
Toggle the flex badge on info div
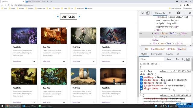coord(156,37)
